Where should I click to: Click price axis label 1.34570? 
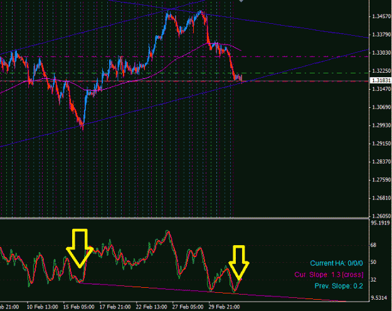[x=381, y=16]
